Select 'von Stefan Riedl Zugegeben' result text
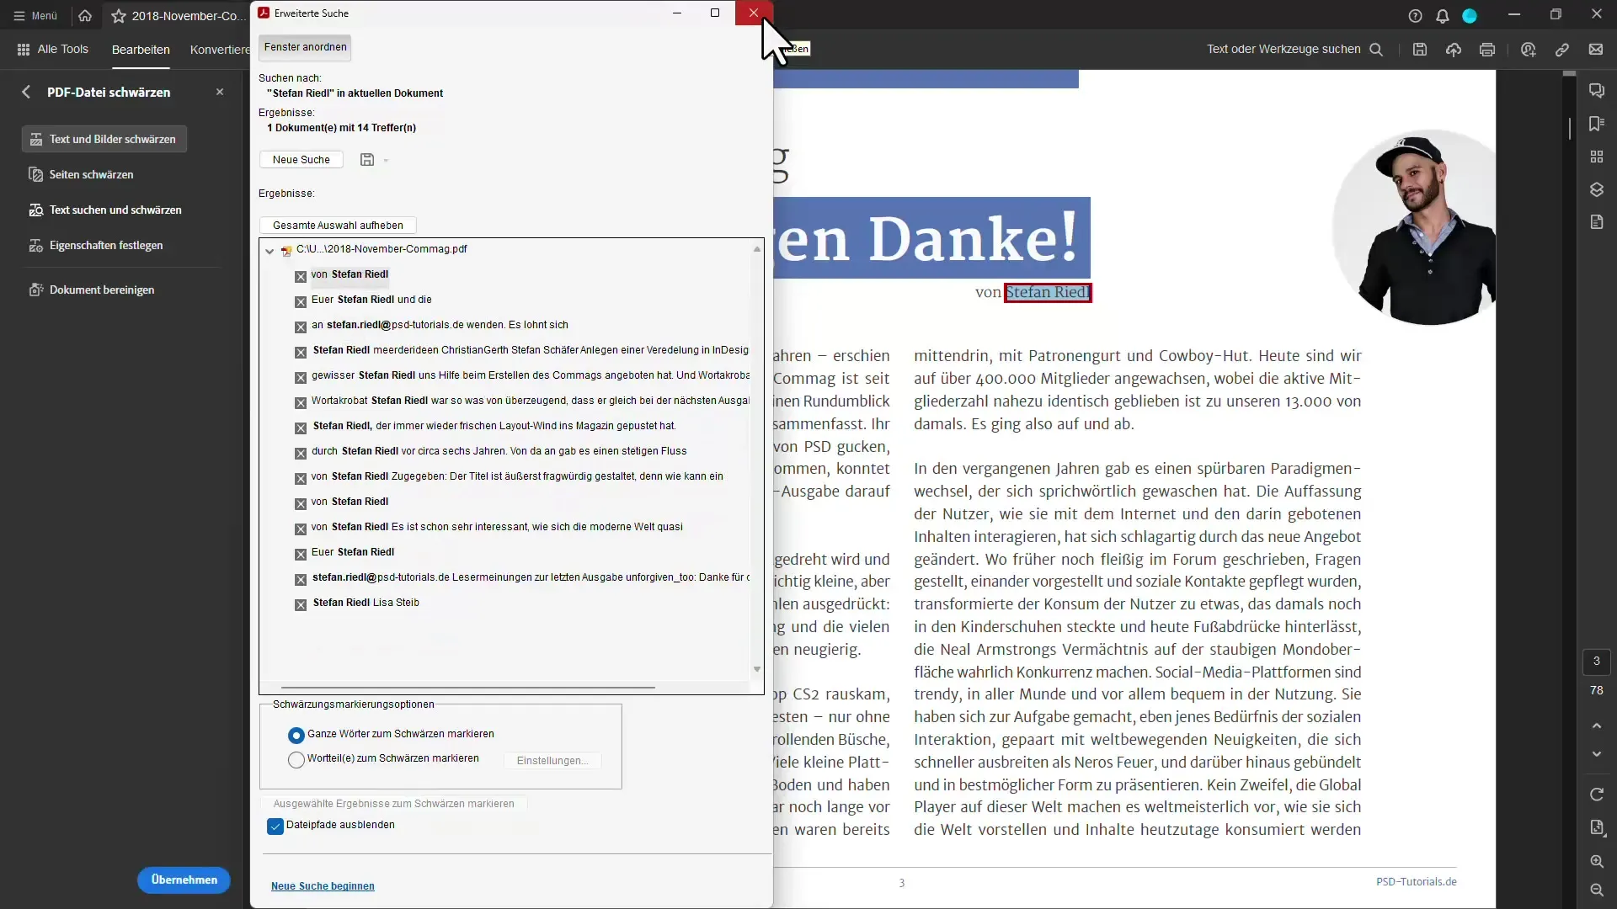Image resolution: width=1617 pixels, height=909 pixels. 517,476
